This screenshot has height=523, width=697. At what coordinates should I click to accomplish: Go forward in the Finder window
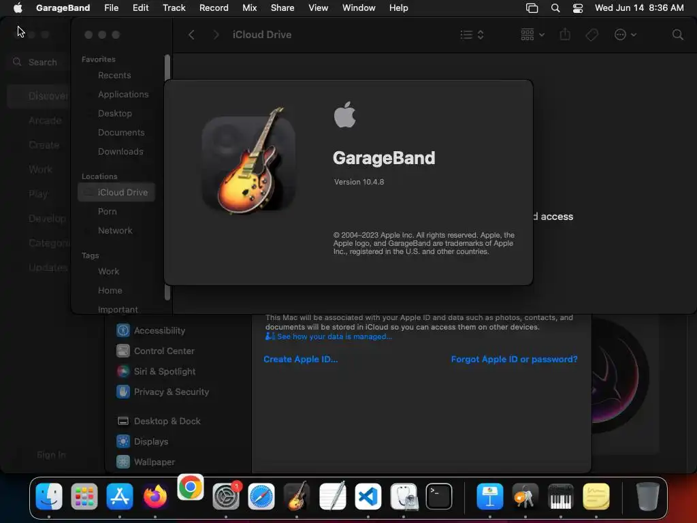(x=216, y=35)
